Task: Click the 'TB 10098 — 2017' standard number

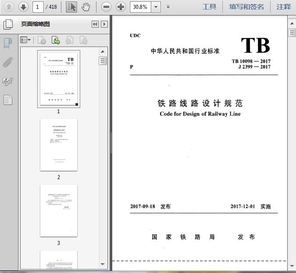Action: point(251,61)
